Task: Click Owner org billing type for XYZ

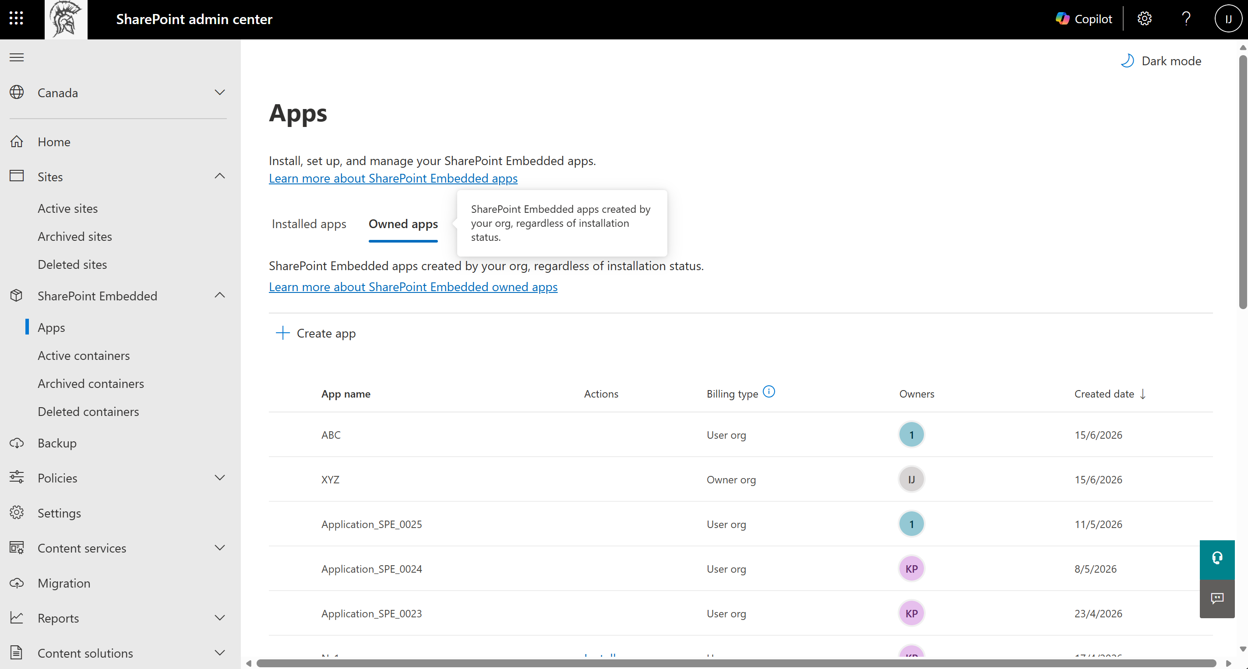Action: [731, 479]
